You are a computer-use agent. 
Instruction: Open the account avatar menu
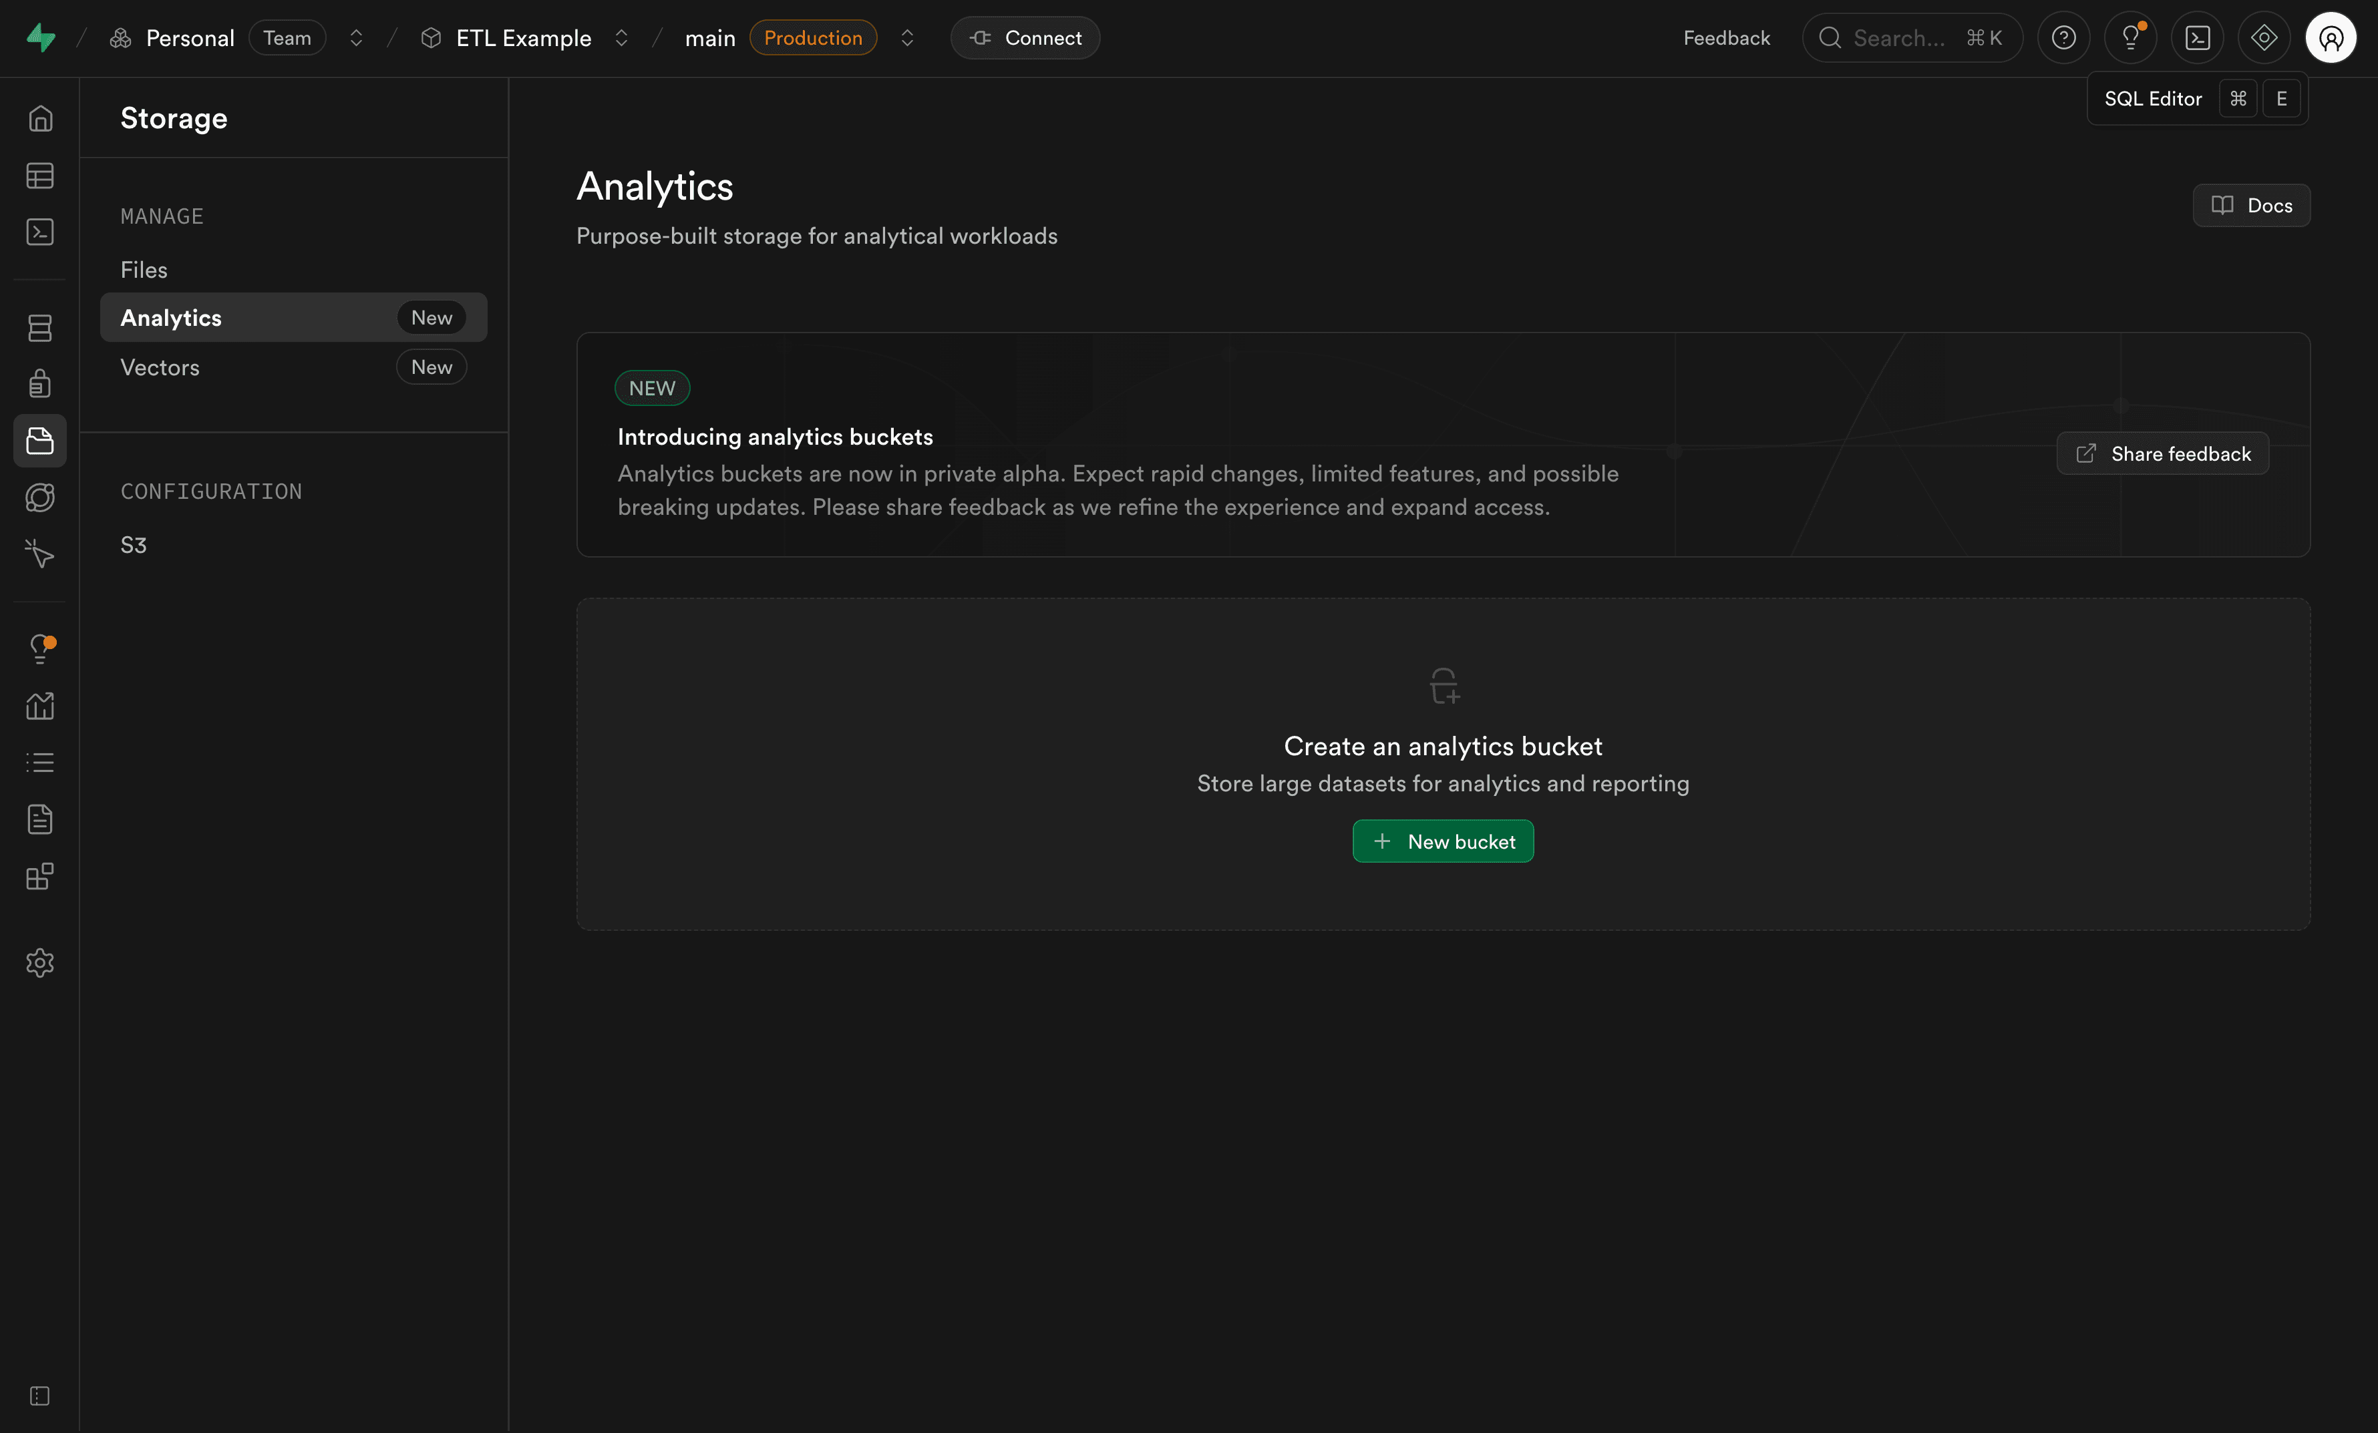(2332, 37)
